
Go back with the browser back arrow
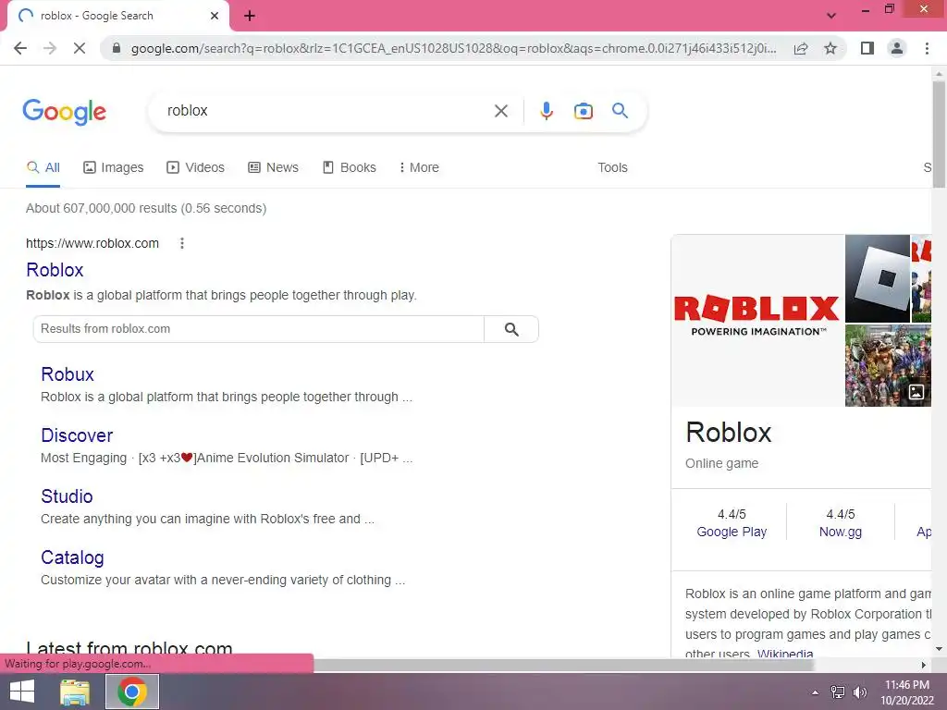click(20, 48)
